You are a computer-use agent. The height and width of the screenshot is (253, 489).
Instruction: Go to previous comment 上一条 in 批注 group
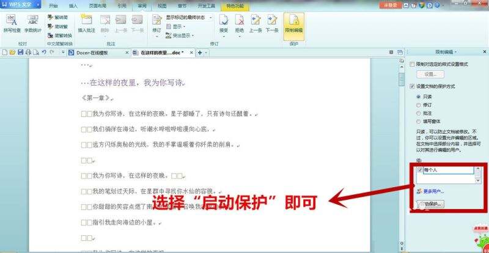[120, 24]
